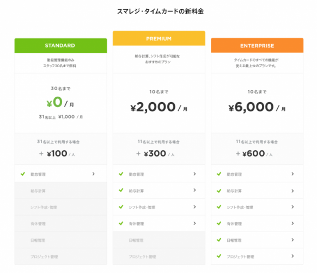Open the 勤怠管理 chevron in the ENTERPRISE plan
Viewport: 317px width, 273px height.
point(292,174)
